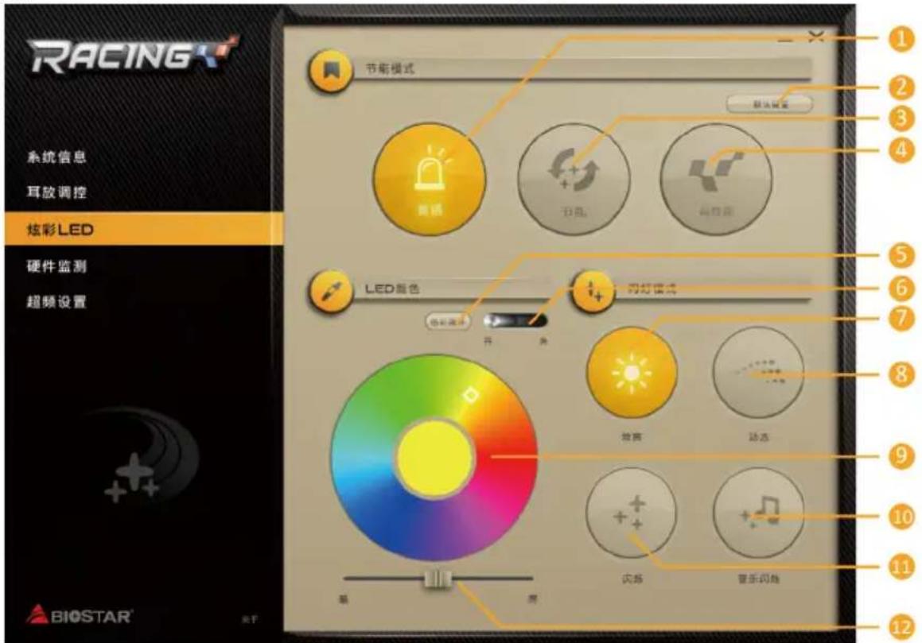Close the Racing utility window
The width and height of the screenshot is (922, 643).
[x=815, y=37]
